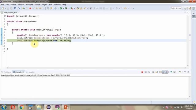Terminate the process with the Console red Stop
This screenshot has width=196, height=110.
(142, 72)
